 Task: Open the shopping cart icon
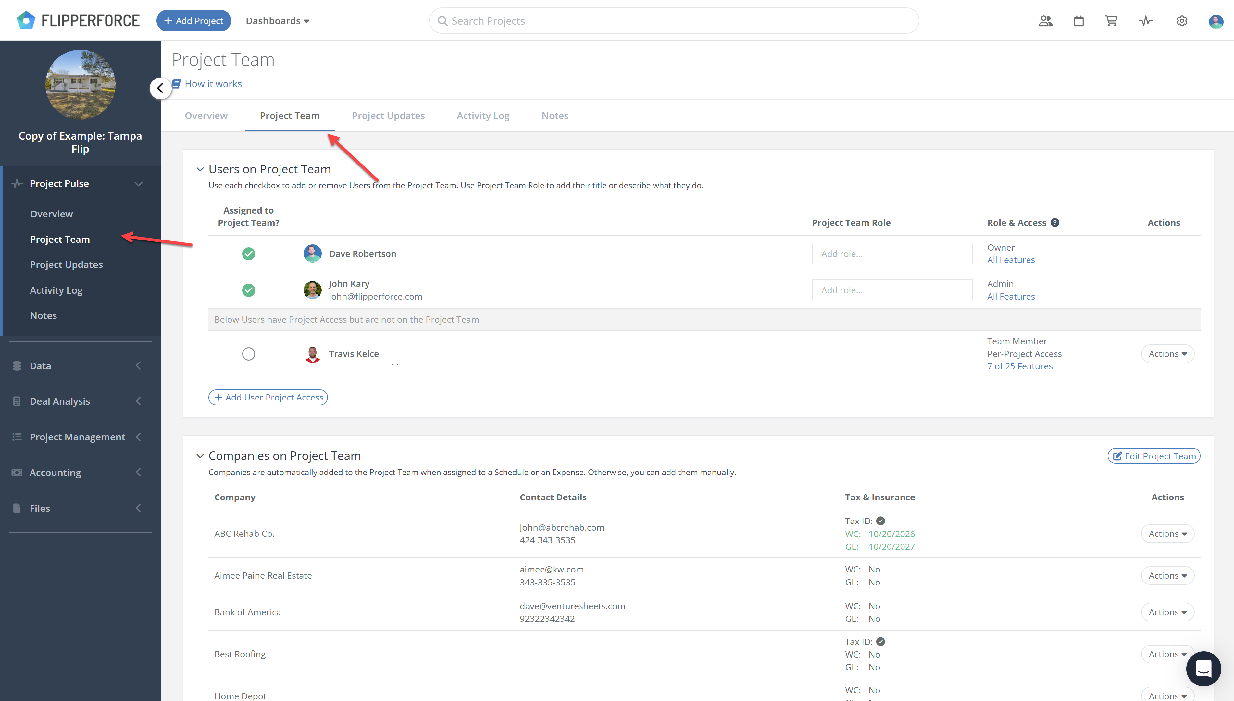pos(1111,21)
